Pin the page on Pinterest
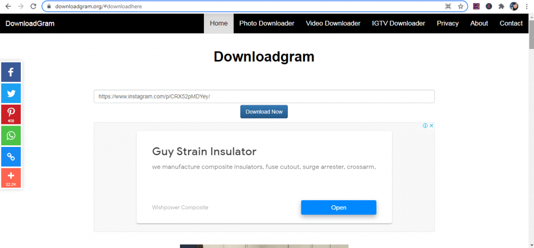Screen dimensions: 534x248 tap(11, 114)
